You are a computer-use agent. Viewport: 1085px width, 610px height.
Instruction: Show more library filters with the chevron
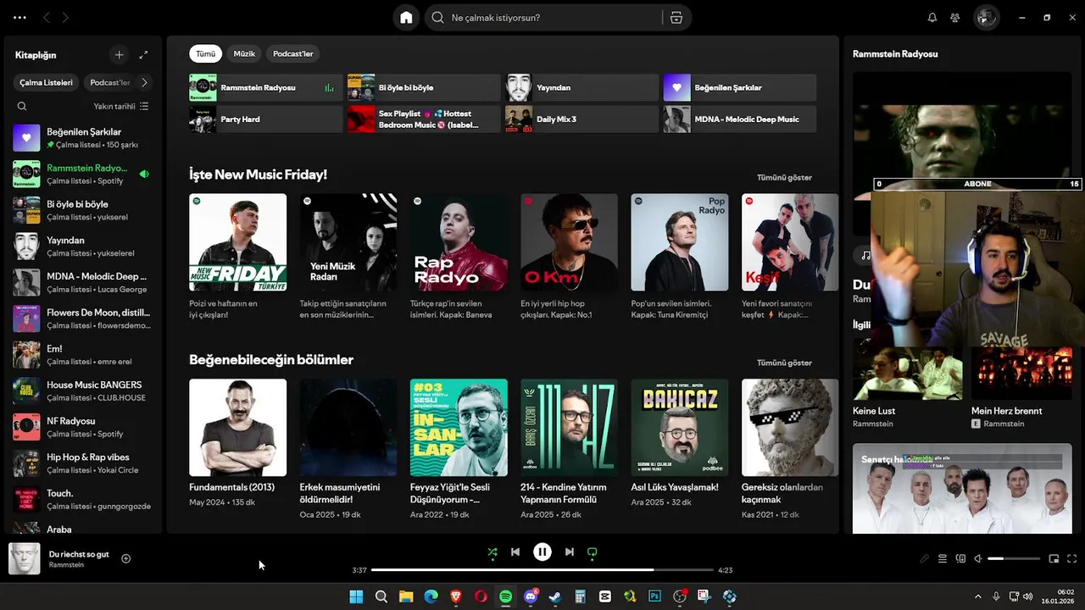144,82
